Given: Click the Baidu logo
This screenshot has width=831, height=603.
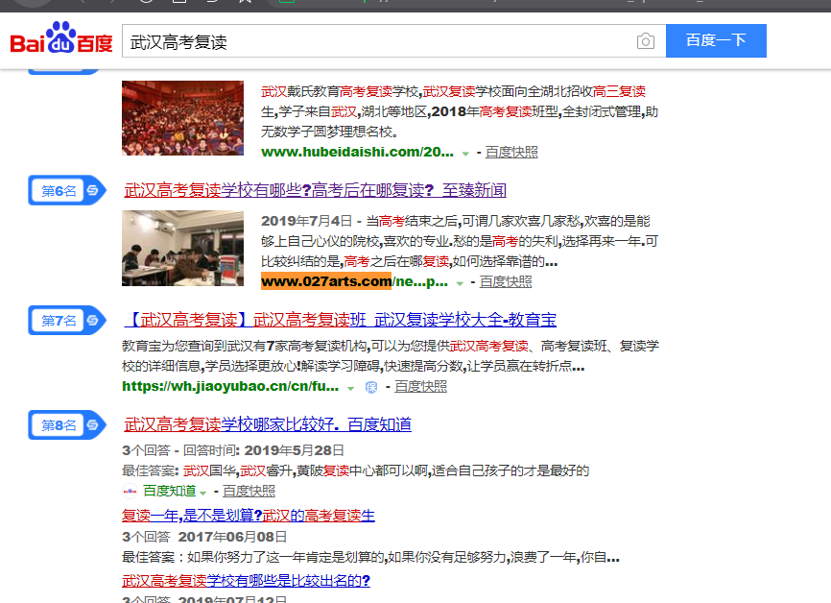Looking at the screenshot, I should (x=61, y=38).
